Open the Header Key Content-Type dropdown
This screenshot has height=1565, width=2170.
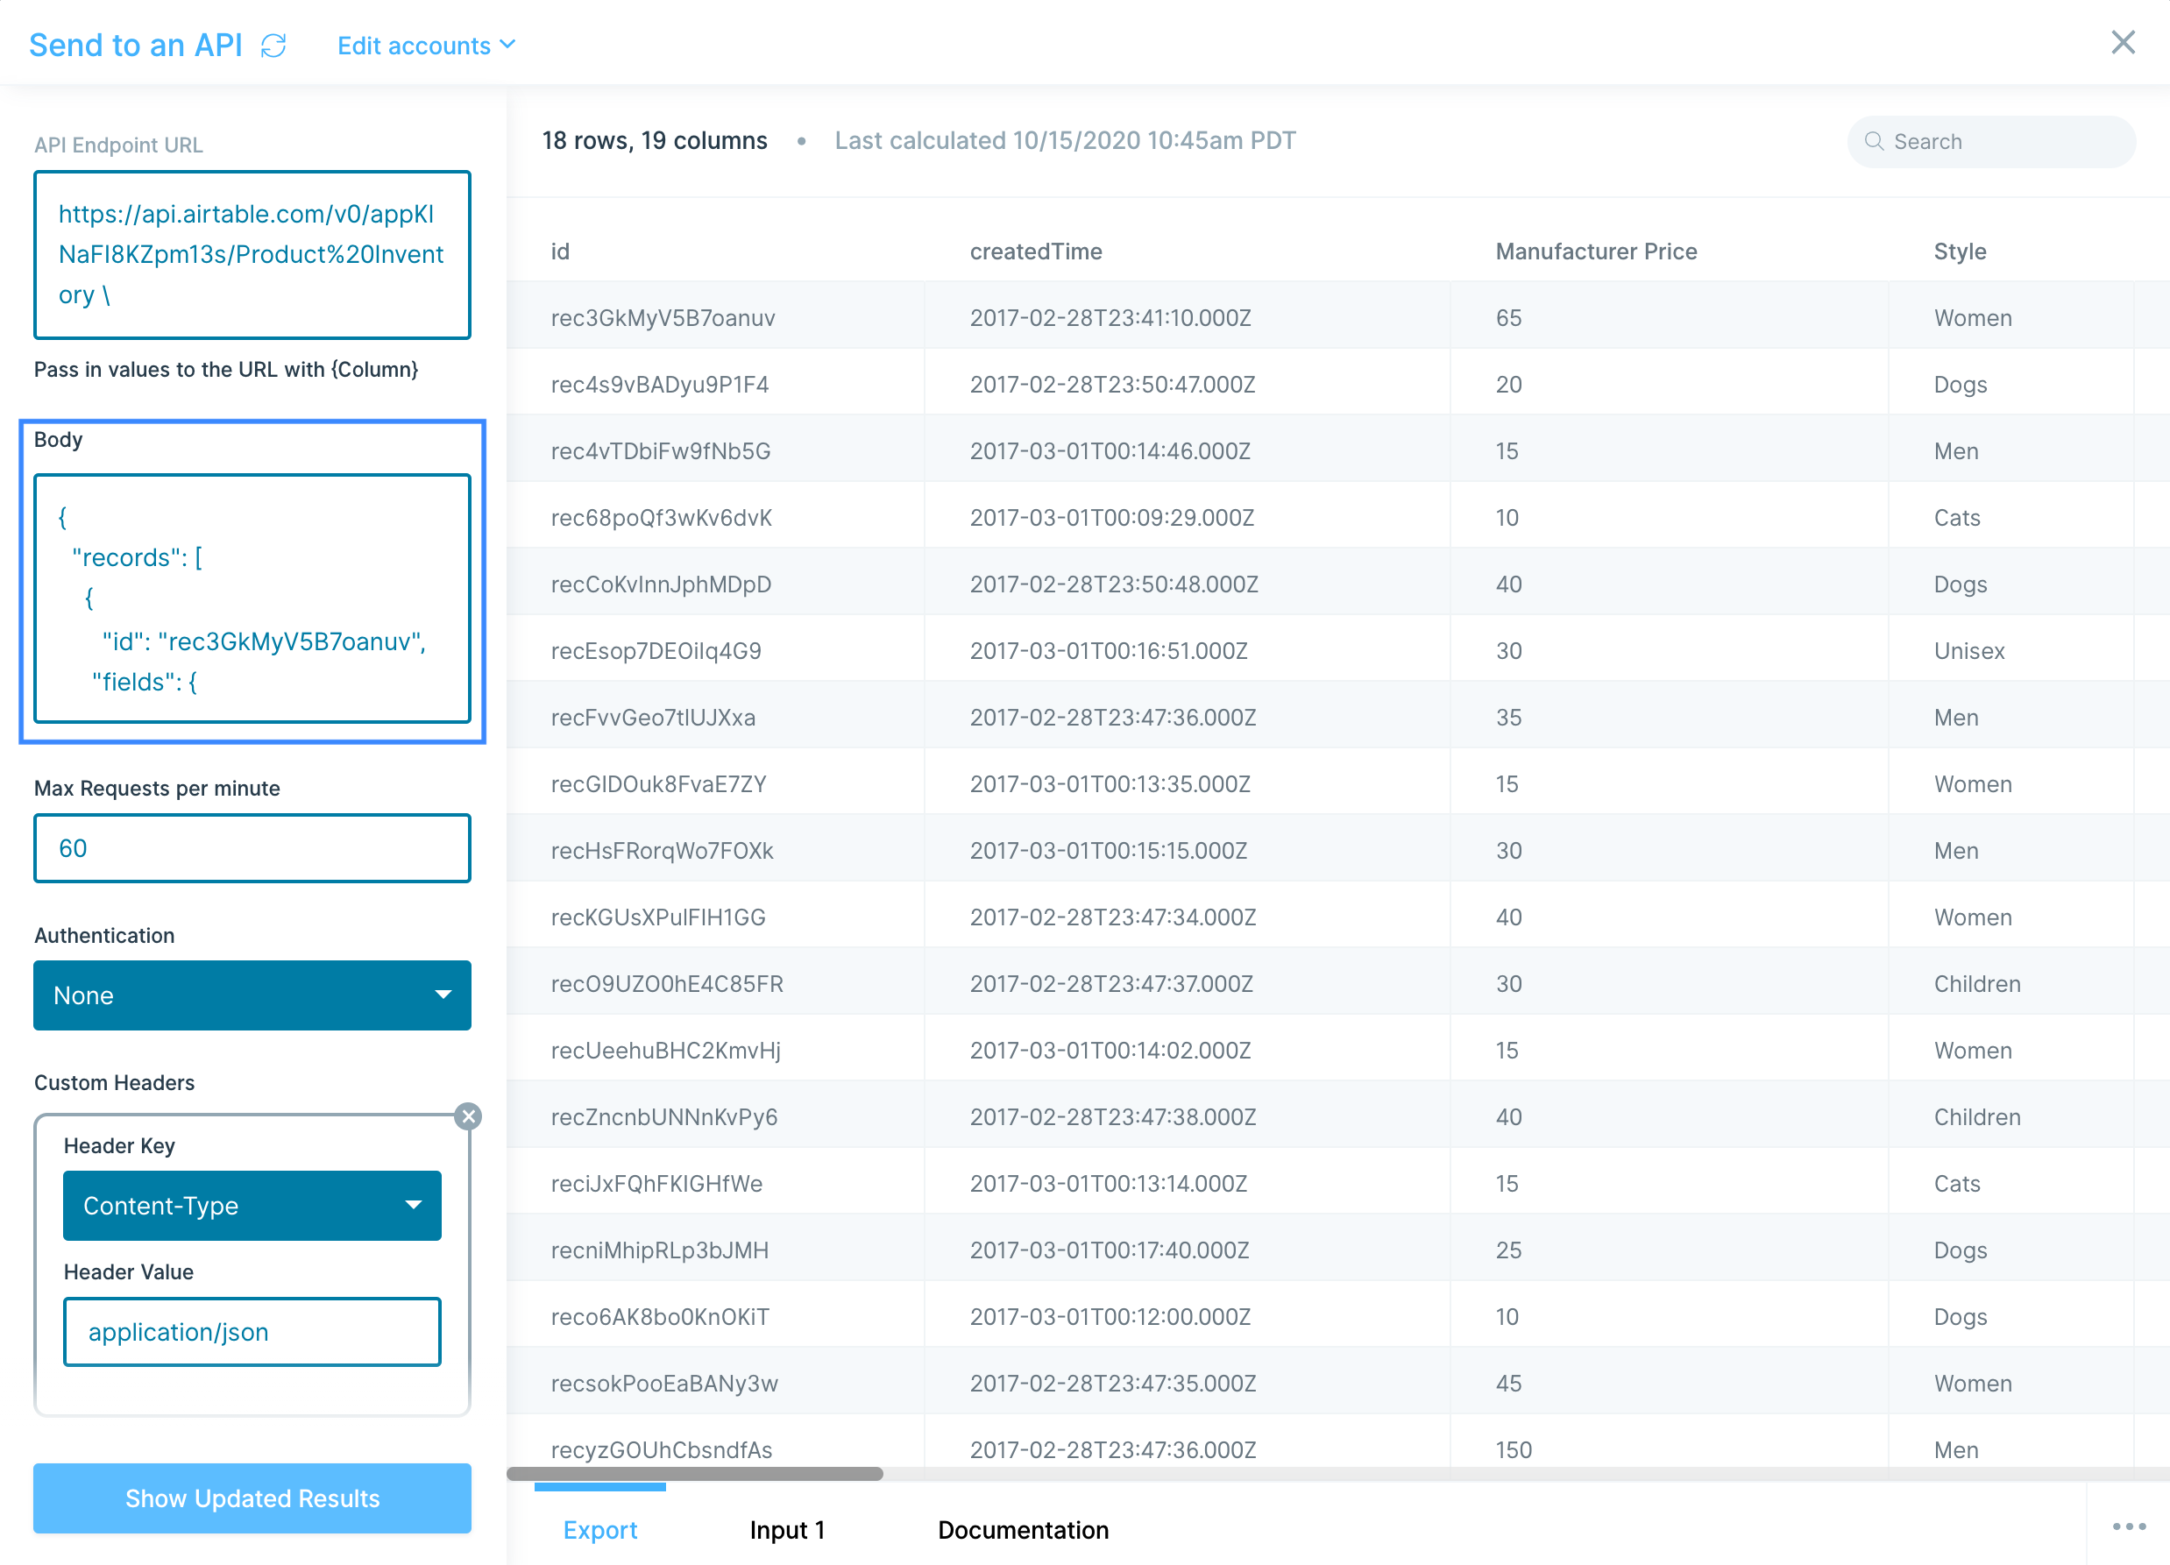[x=252, y=1206]
